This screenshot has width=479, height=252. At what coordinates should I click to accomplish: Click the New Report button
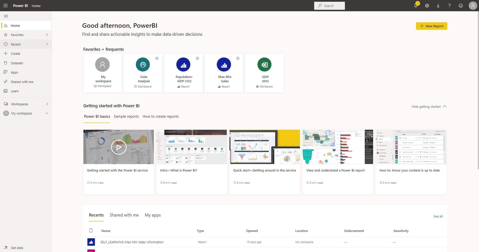pos(432,26)
